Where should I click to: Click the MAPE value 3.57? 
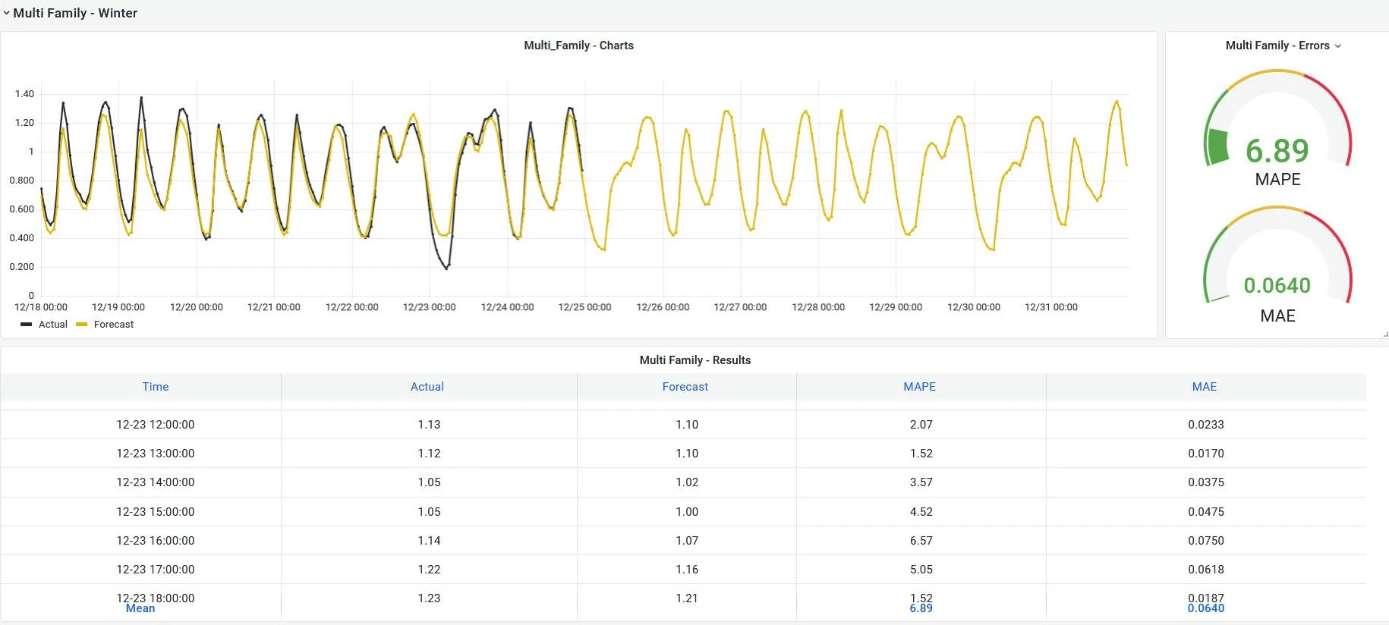pyautogui.click(x=921, y=482)
